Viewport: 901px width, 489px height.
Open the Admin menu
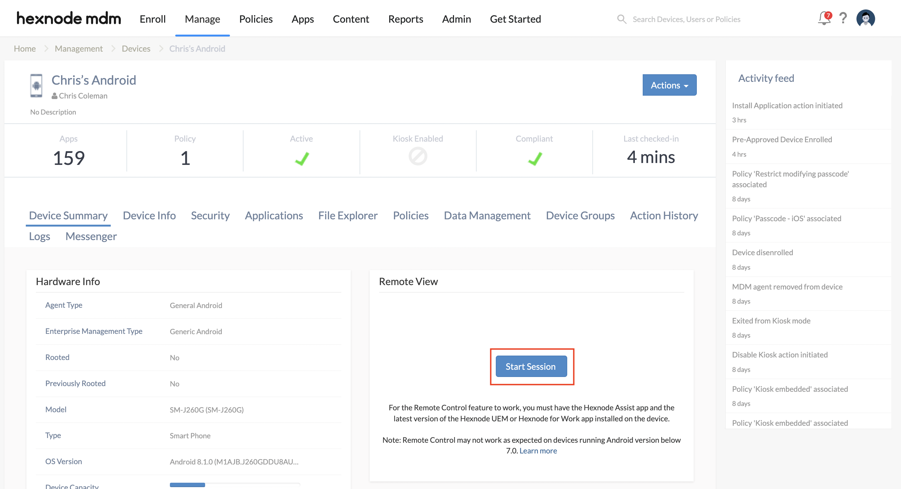(x=456, y=19)
